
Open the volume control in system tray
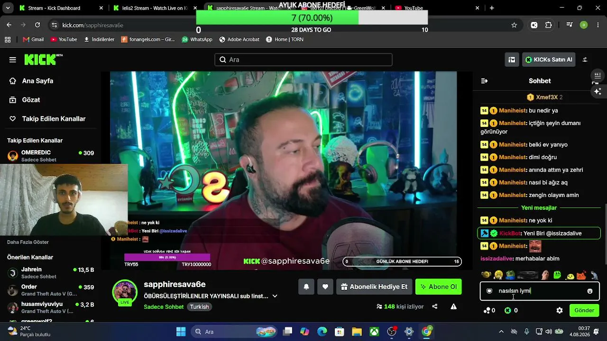549,332
